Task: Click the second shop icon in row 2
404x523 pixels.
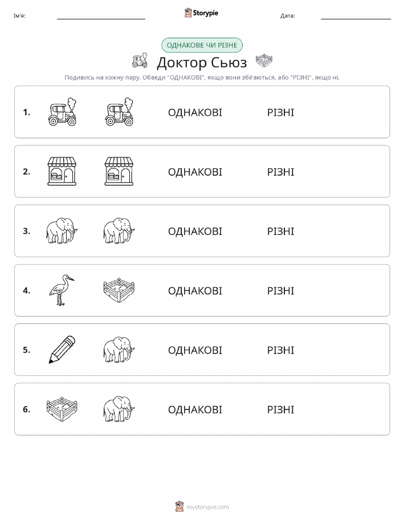Action: pyautogui.click(x=119, y=172)
